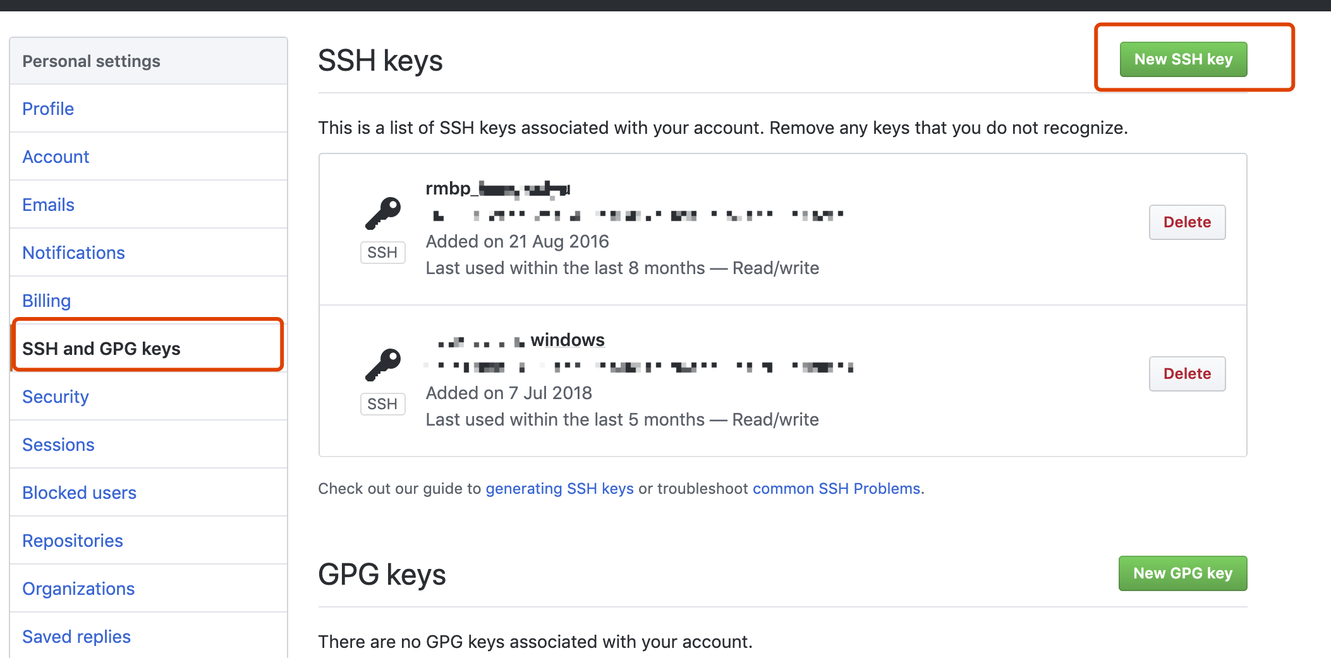Go to Organizations settings
The width and height of the screenshot is (1331, 658).
click(x=78, y=589)
